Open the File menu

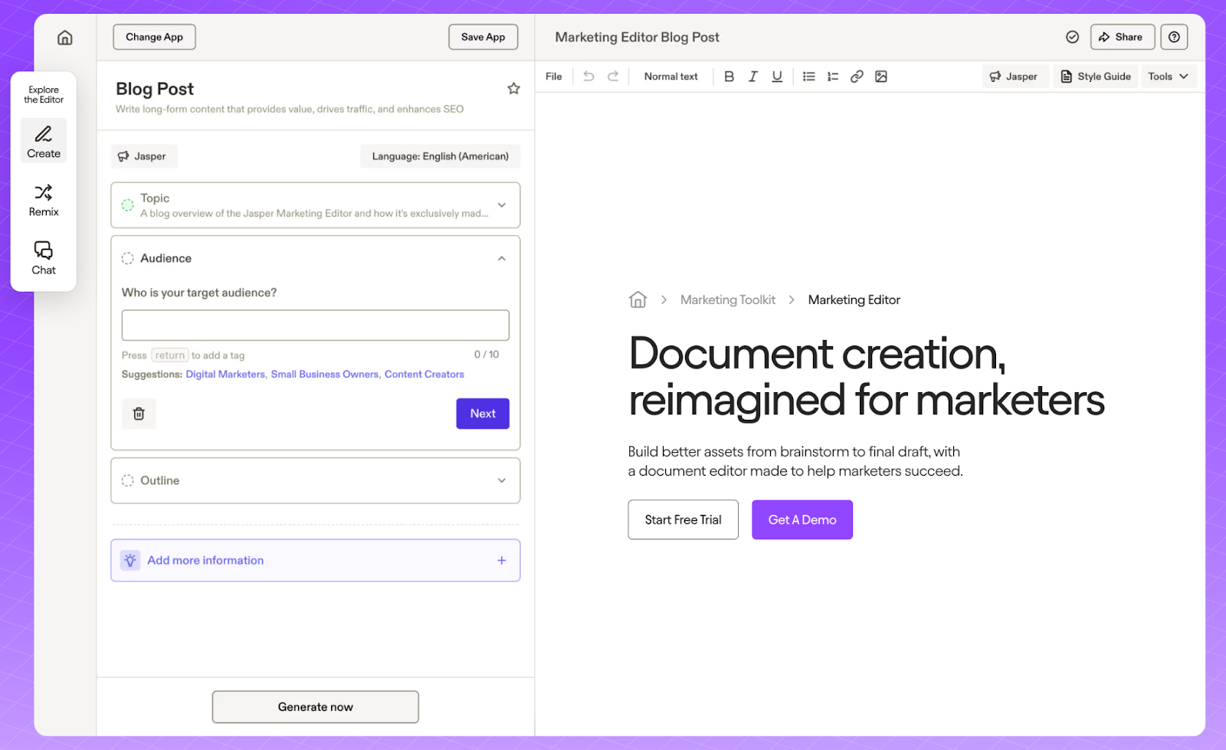click(553, 76)
